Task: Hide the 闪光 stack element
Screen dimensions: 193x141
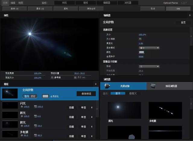Action: [71, 108]
